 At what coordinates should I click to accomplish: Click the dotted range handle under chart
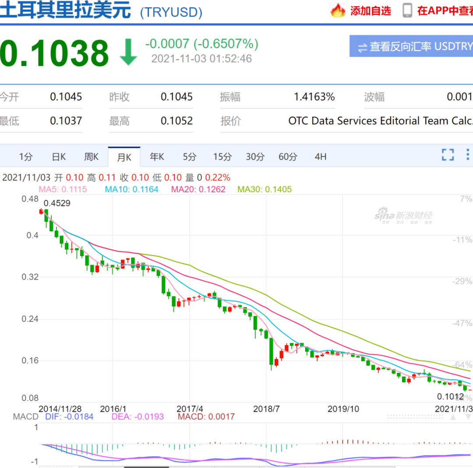point(415,417)
